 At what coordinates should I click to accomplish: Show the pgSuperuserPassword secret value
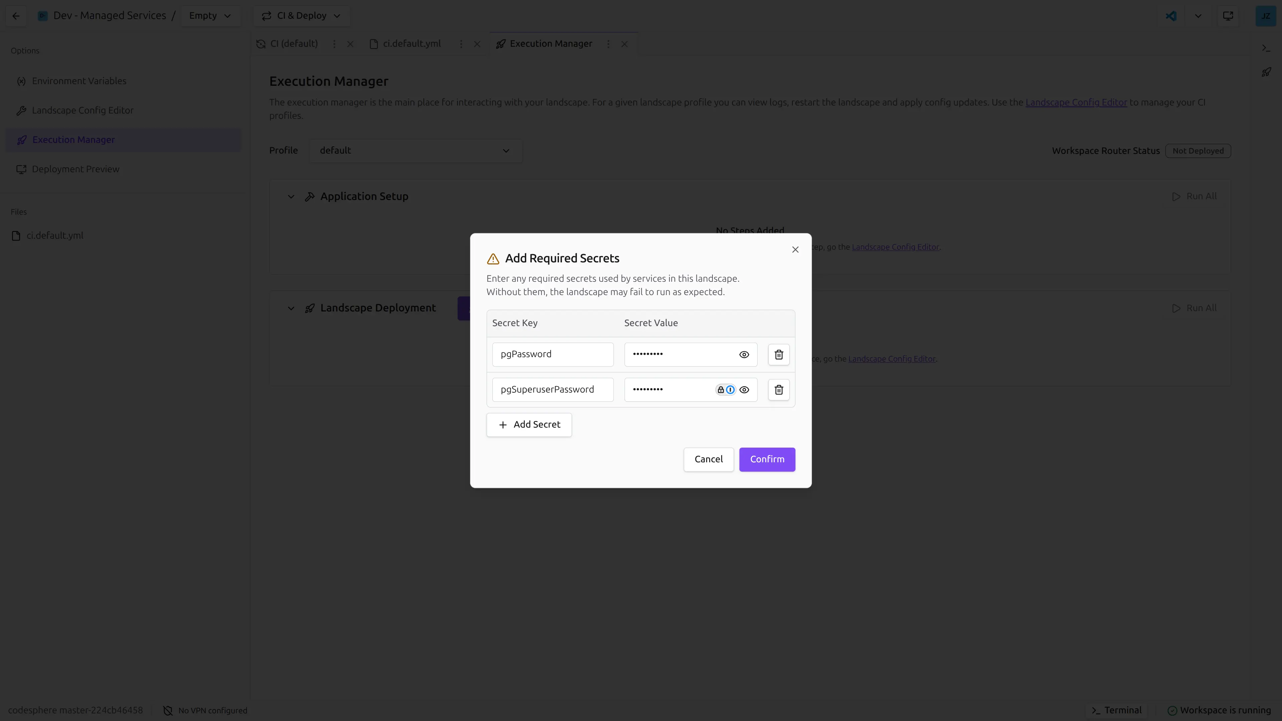(744, 390)
